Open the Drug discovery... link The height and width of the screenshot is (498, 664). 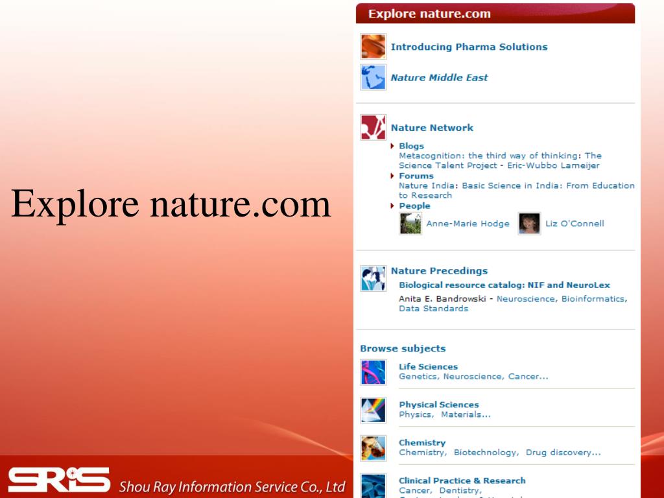tap(563, 453)
